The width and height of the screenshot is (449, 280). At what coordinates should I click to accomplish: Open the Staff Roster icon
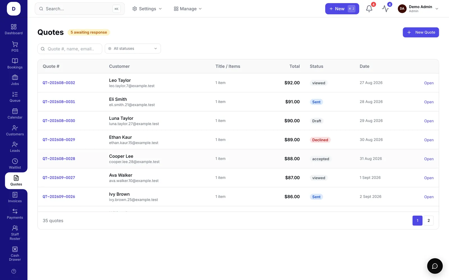coord(15,228)
